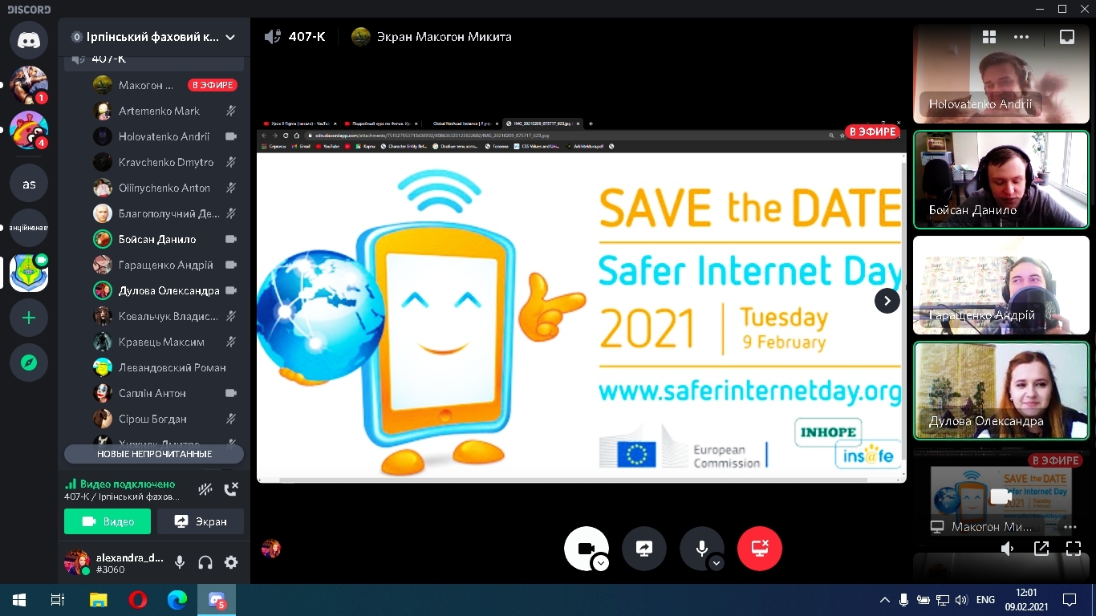Open Макогон stream preview tile
The width and height of the screenshot is (1096, 616).
click(x=1001, y=496)
